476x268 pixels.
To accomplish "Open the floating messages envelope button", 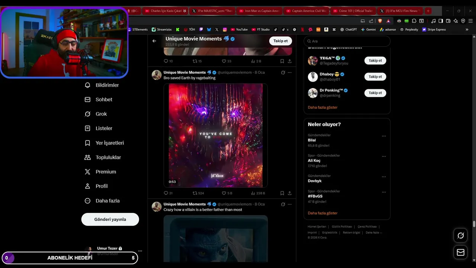I will tap(460, 252).
